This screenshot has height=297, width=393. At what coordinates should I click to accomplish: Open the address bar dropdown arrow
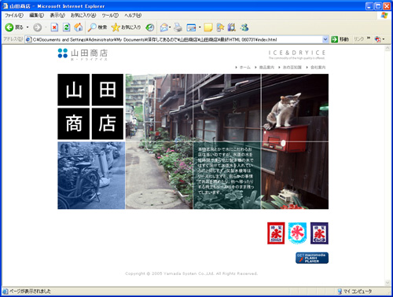pyautogui.click(x=325, y=39)
